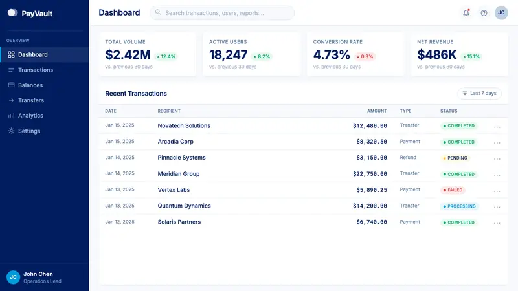Open row actions for Quantum Dynamics
The image size is (518, 291).
(x=497, y=207)
